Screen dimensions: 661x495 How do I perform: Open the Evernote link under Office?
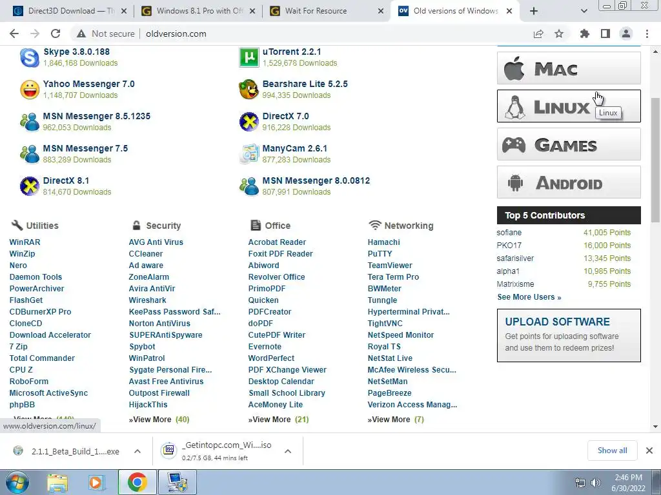[x=265, y=346]
